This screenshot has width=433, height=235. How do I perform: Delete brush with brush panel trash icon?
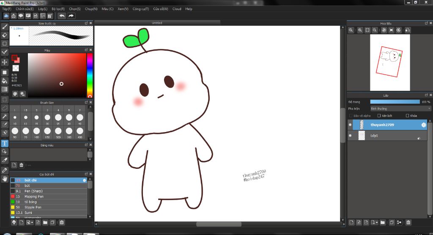click(62, 222)
